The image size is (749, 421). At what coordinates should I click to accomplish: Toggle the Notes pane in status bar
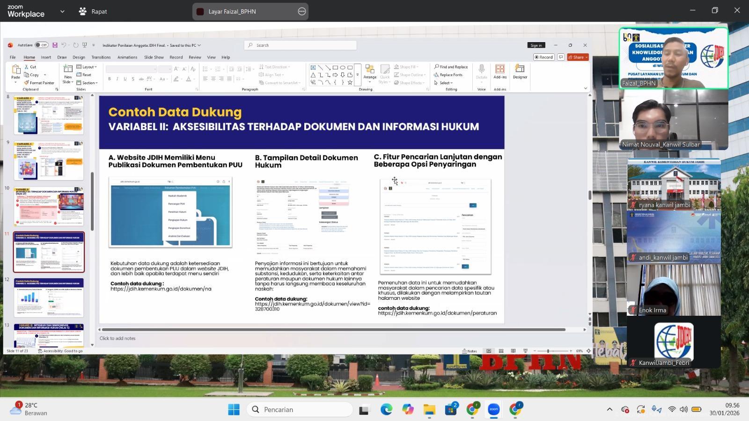pos(470,351)
